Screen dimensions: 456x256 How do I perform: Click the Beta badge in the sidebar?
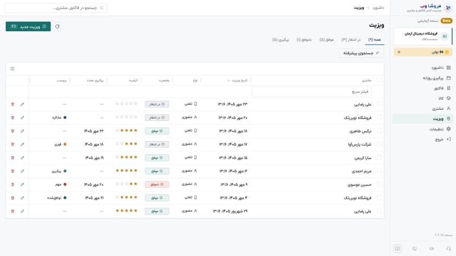446,20
